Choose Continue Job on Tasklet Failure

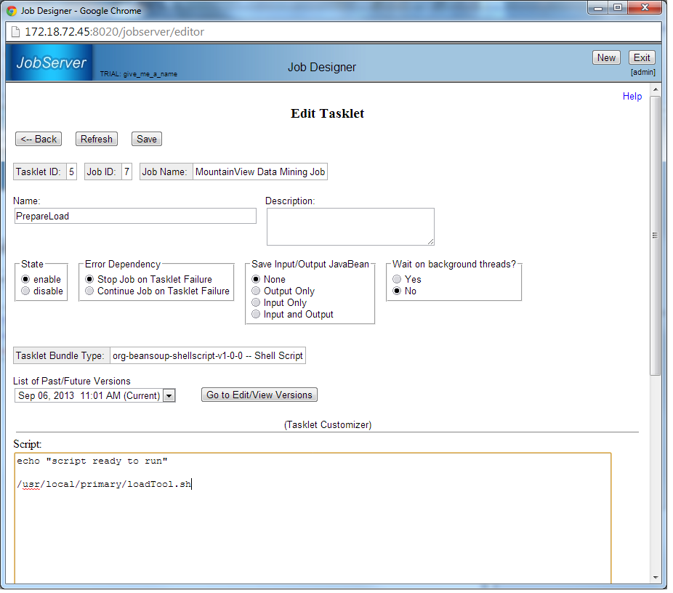point(90,291)
